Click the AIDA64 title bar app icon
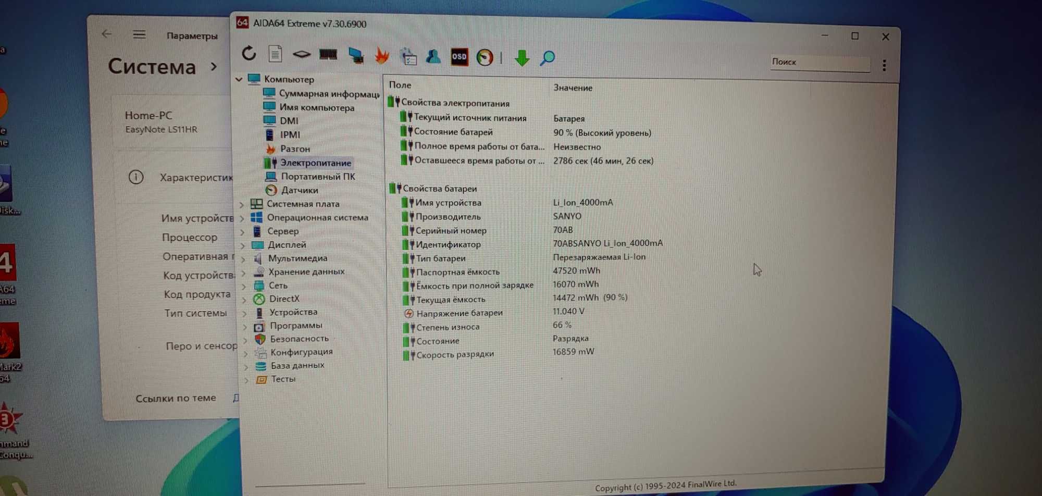This screenshot has height=496, width=1042. click(x=242, y=22)
